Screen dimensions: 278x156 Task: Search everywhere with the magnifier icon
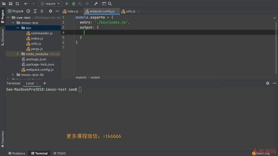point(110,3)
